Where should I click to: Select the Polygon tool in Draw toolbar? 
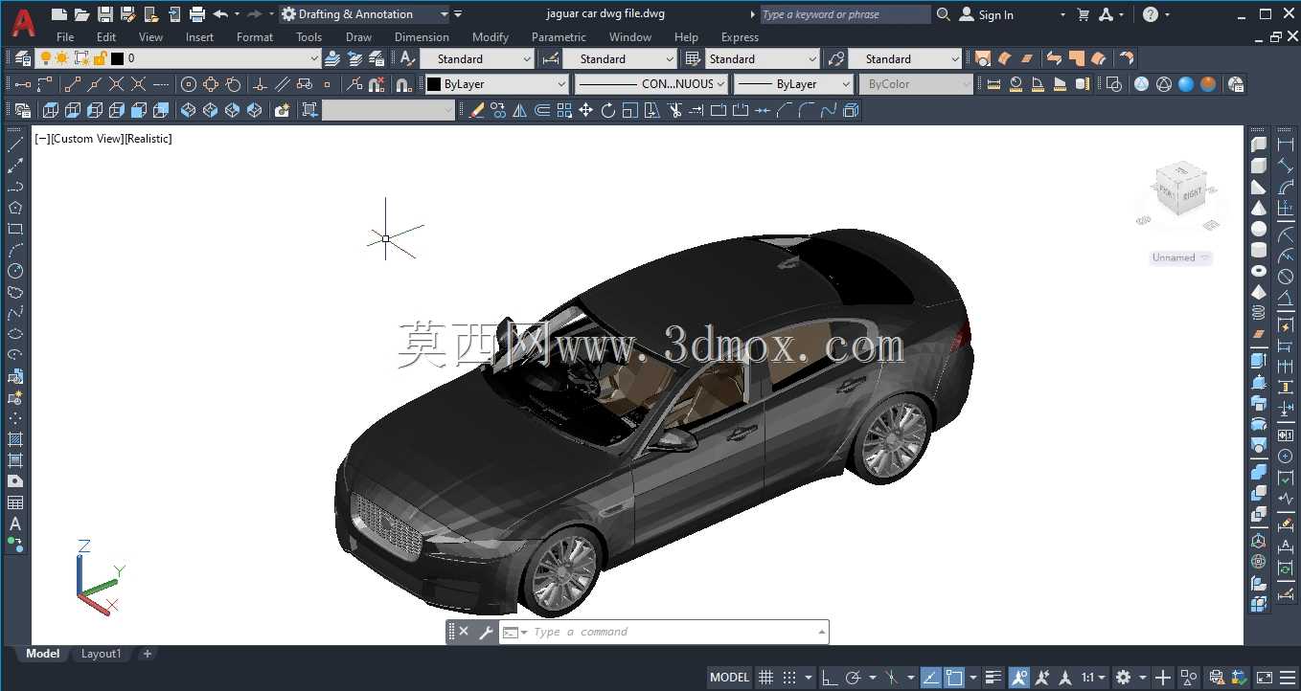coord(15,208)
